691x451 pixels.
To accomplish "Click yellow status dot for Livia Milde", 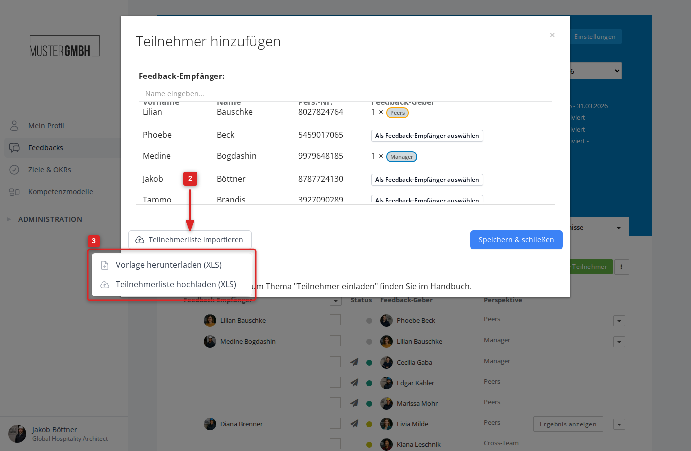I will (x=369, y=424).
